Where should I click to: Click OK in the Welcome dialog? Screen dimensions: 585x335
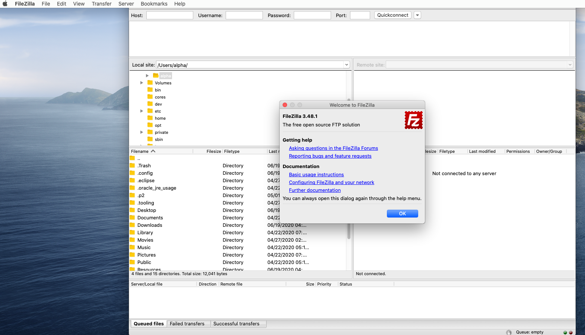pos(403,213)
